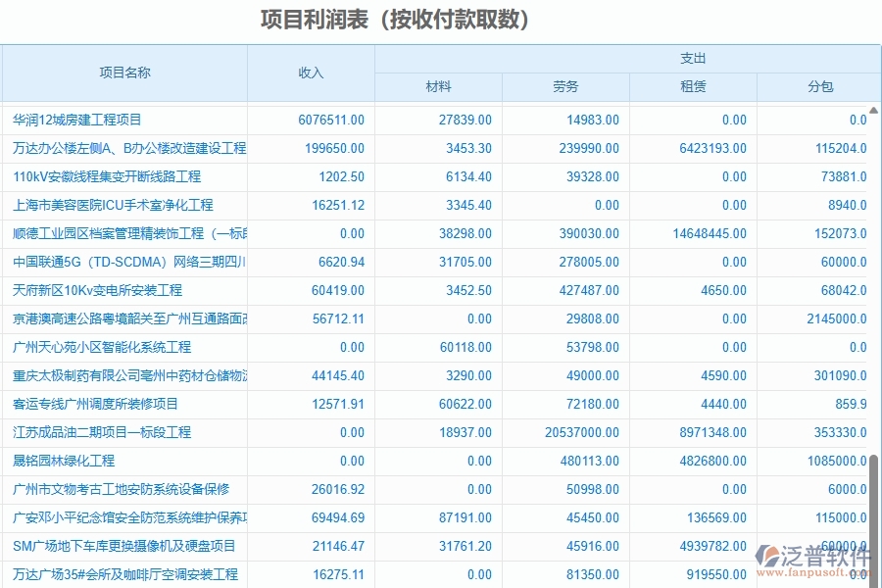
Task: Click the 项目名称 column header
Action: tap(124, 73)
